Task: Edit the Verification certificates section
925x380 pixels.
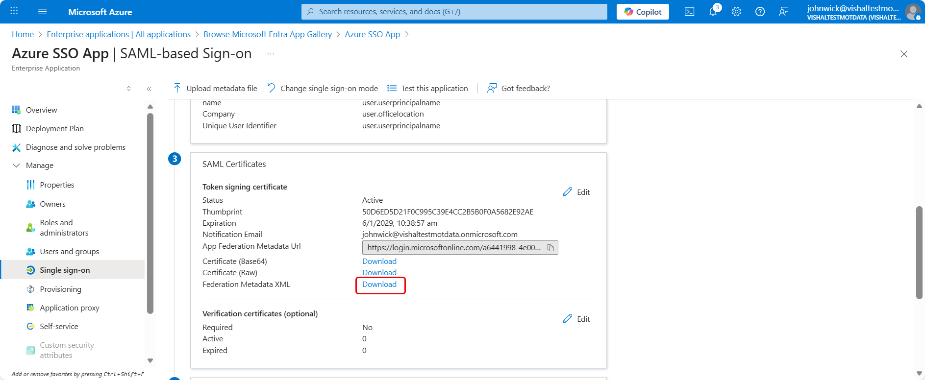Action: 576,319
